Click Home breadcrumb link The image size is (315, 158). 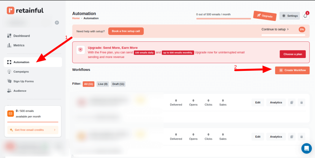(x=76, y=18)
